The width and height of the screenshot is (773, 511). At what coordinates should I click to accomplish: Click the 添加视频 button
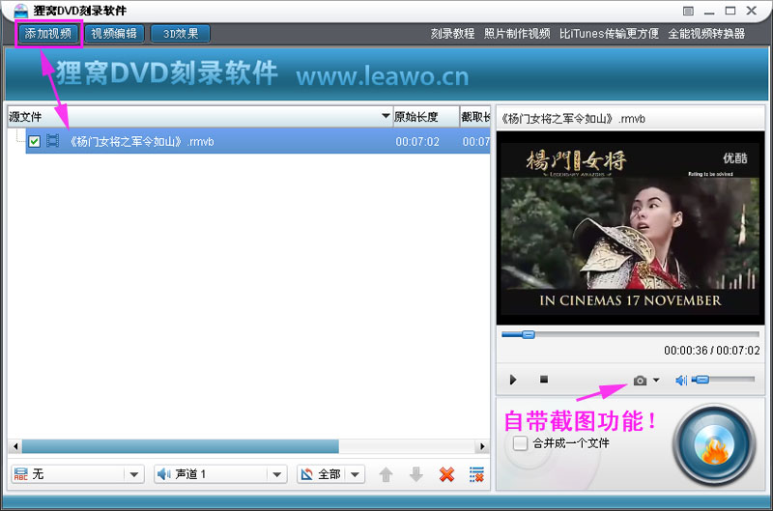(48, 34)
